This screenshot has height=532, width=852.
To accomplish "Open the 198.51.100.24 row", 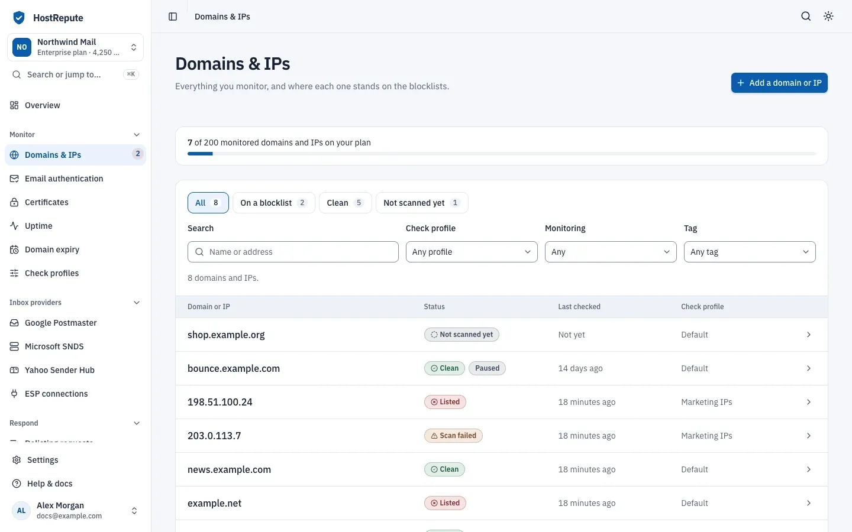I will (502, 402).
